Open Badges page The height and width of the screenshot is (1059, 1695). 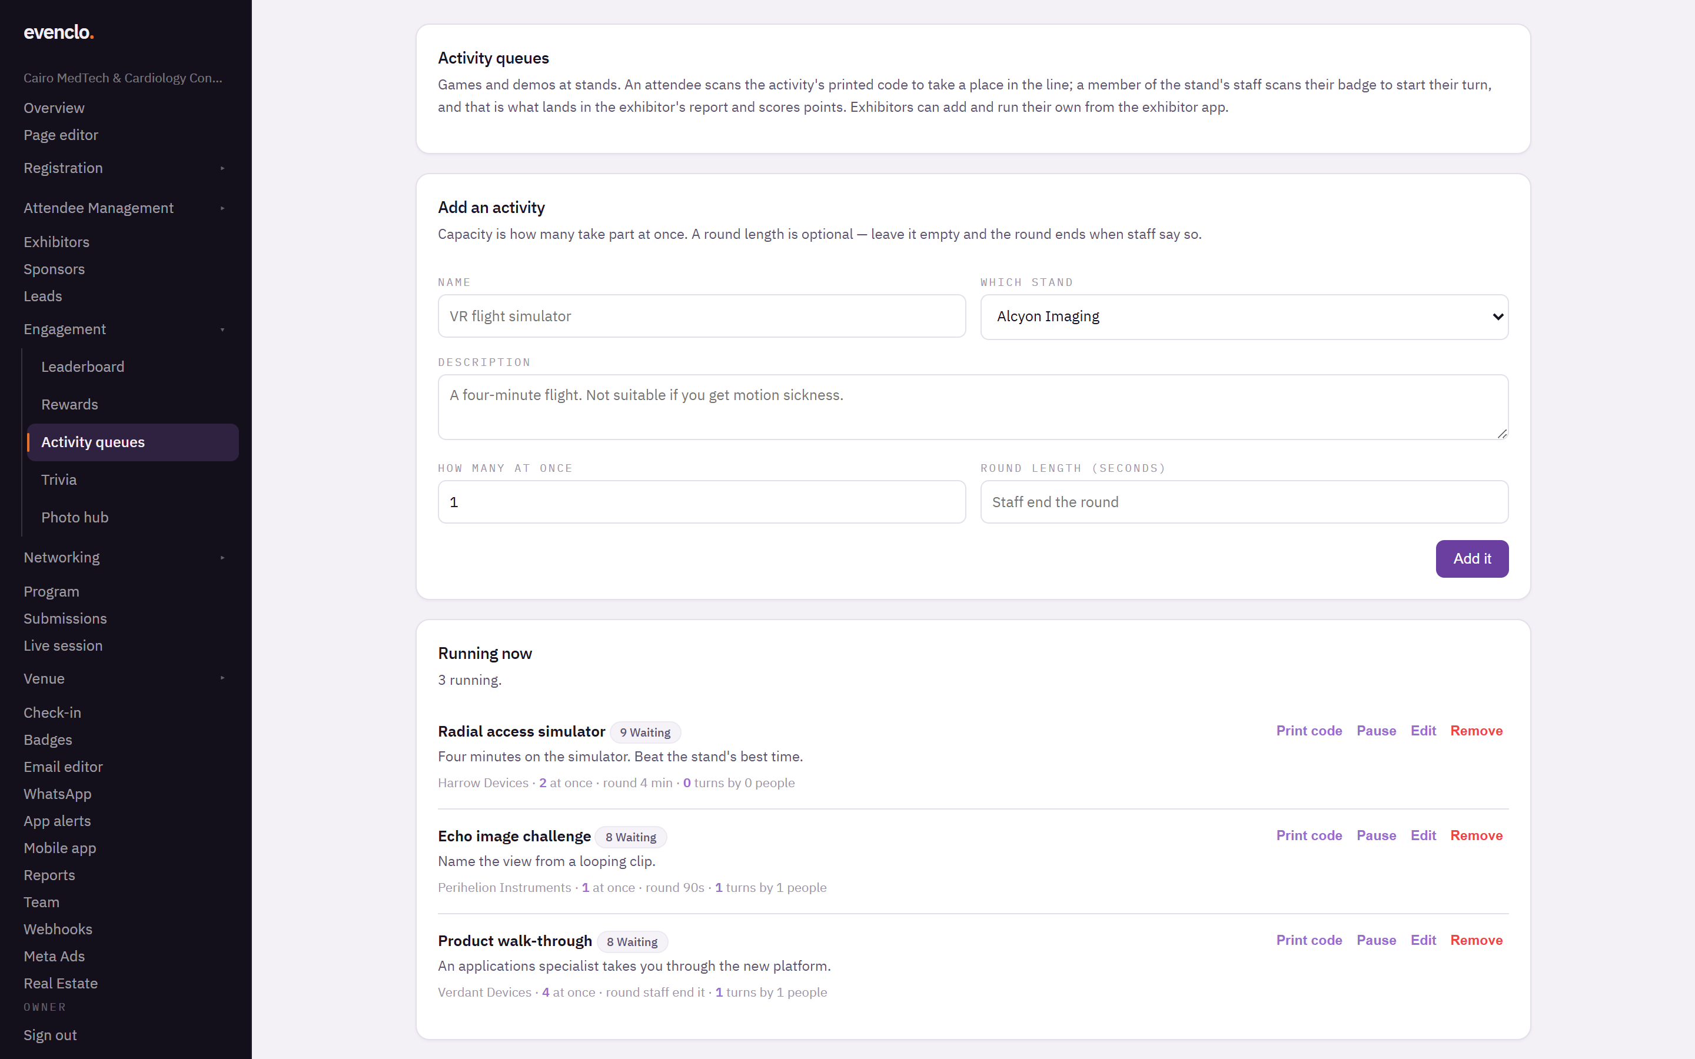(48, 740)
